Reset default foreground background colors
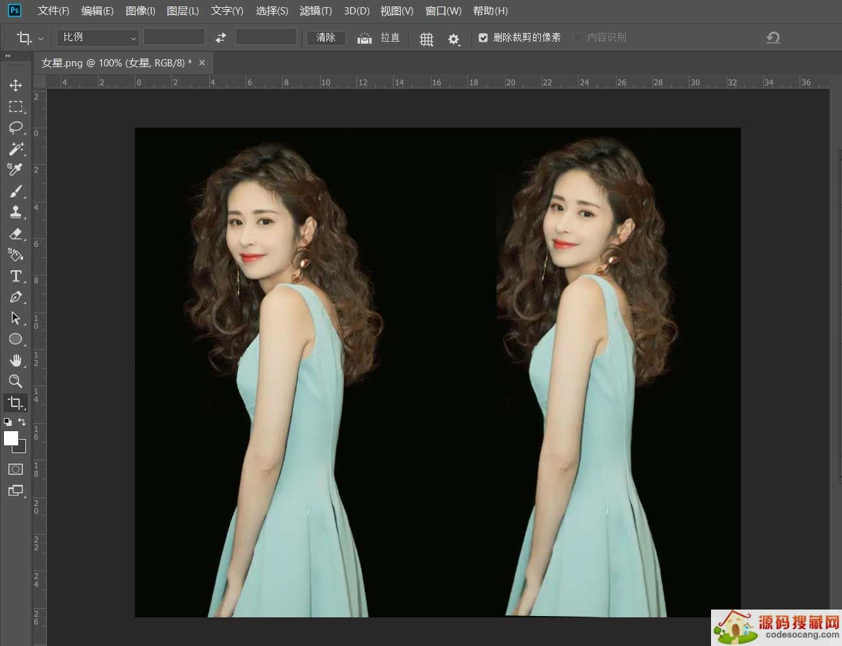 tap(8, 422)
